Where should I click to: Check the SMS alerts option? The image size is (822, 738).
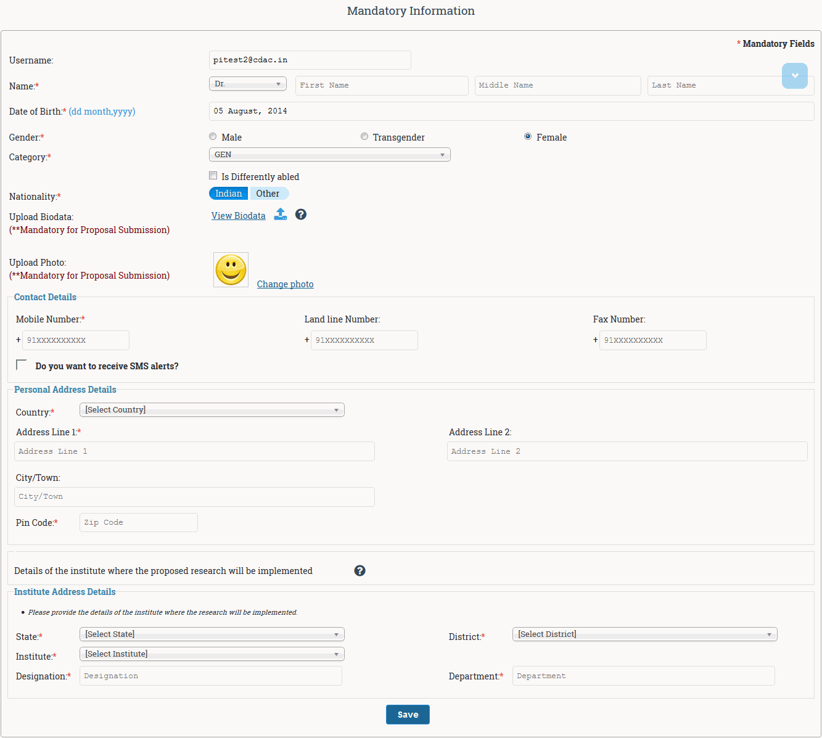(x=21, y=364)
